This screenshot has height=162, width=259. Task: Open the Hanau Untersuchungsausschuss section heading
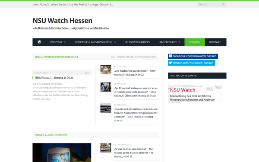tap(57, 57)
